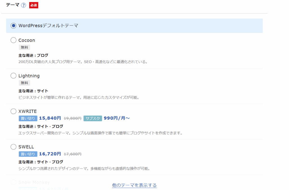Select the WordPressデフォルトテーマ radio button

coord(13,26)
